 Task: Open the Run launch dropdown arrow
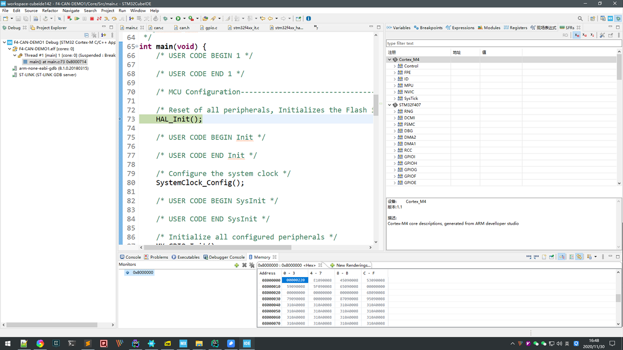tap(184, 19)
